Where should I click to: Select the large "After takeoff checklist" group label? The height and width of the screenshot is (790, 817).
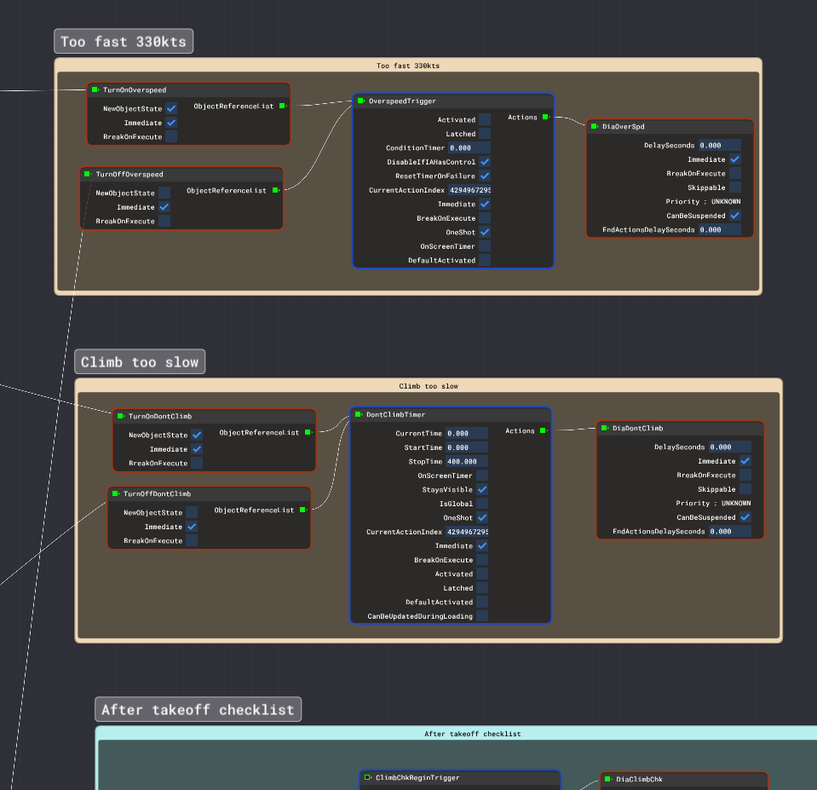[198, 709]
